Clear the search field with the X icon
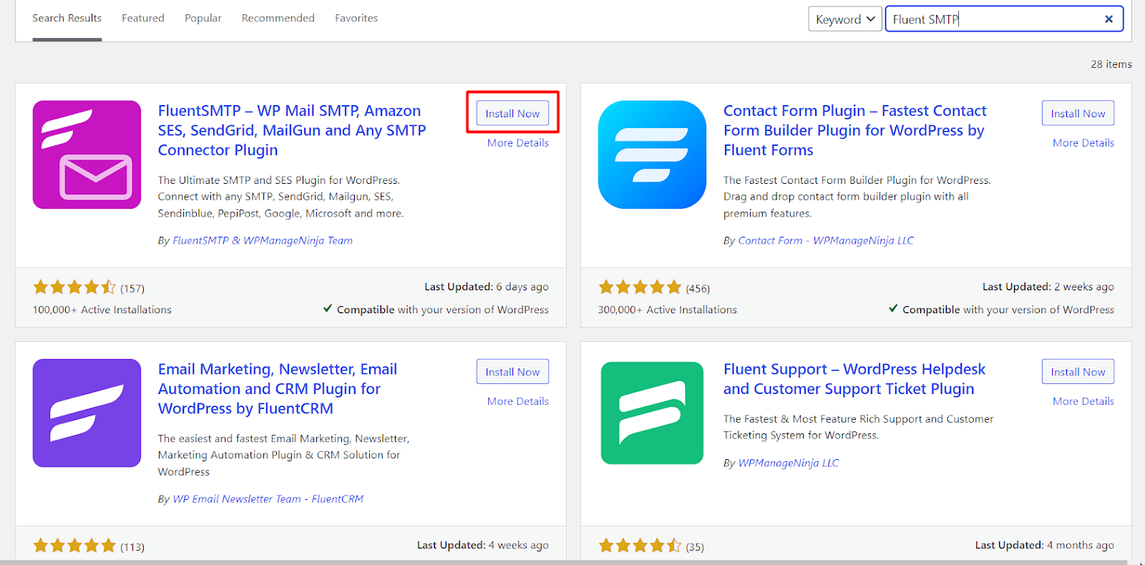1145x565 pixels. [x=1109, y=19]
